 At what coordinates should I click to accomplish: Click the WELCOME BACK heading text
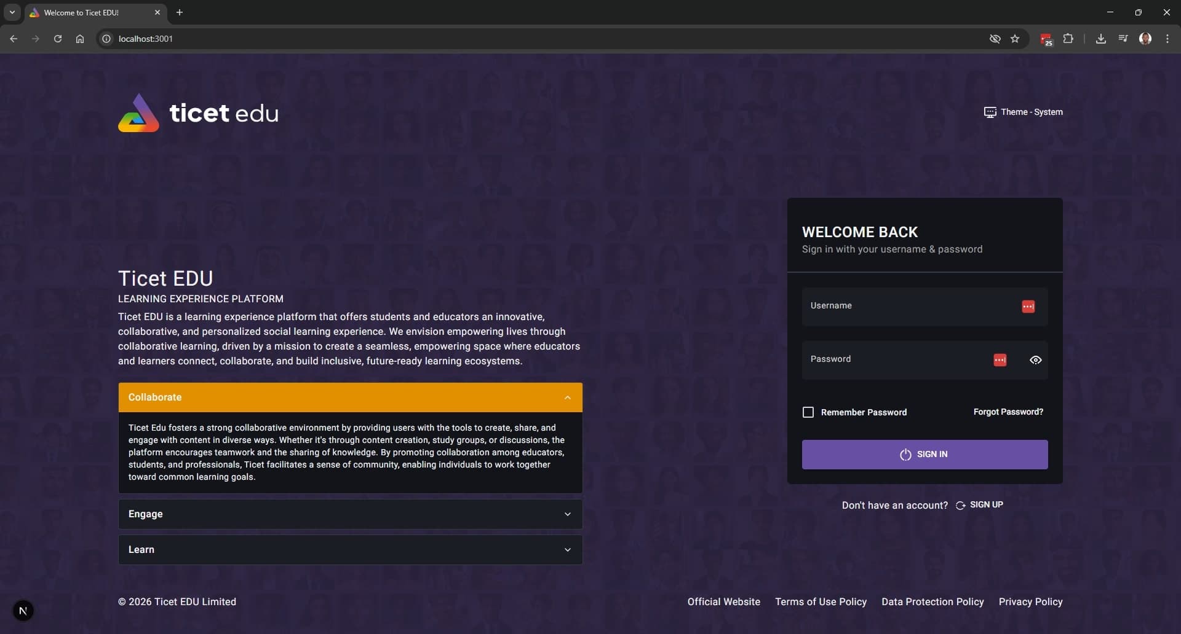pyautogui.click(x=860, y=232)
